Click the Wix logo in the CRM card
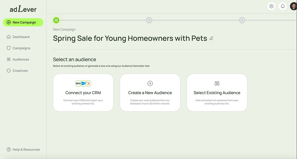297x159 pixels. [x=78, y=84]
